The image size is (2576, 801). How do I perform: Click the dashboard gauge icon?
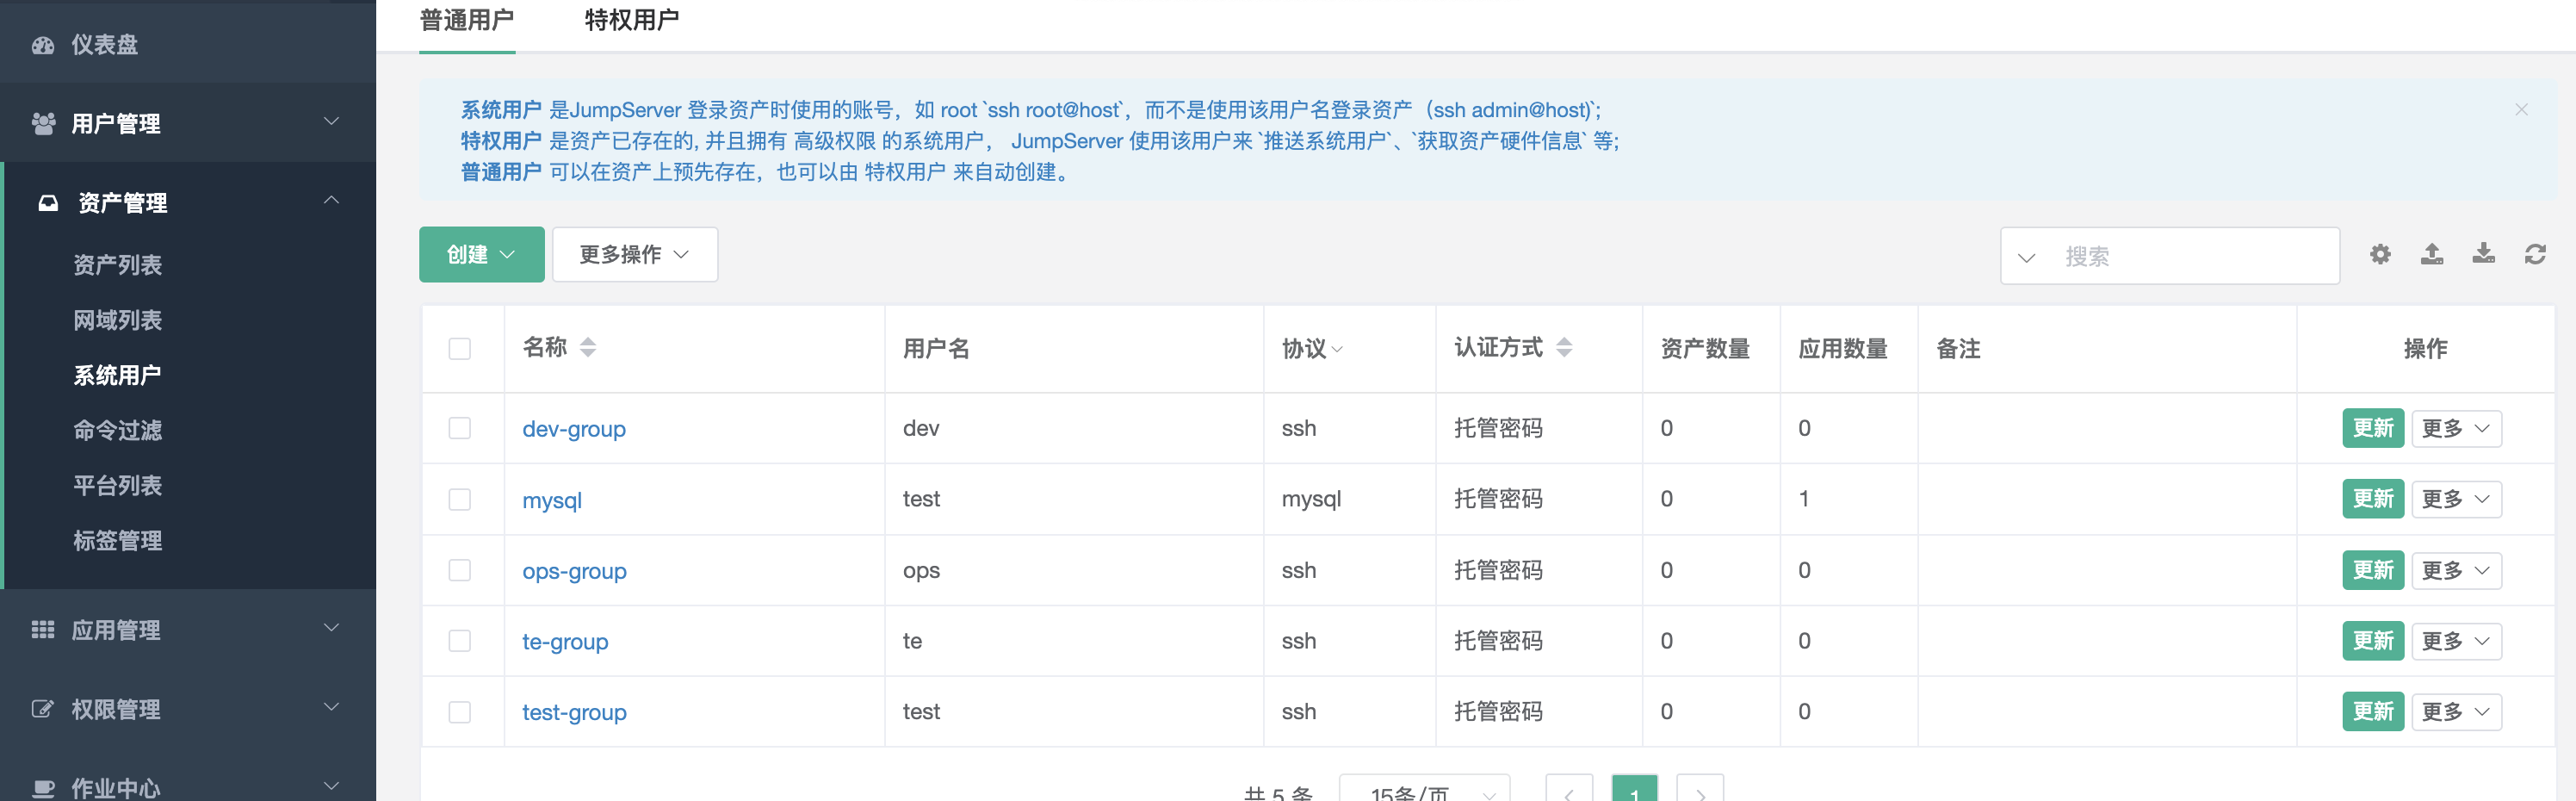(43, 45)
